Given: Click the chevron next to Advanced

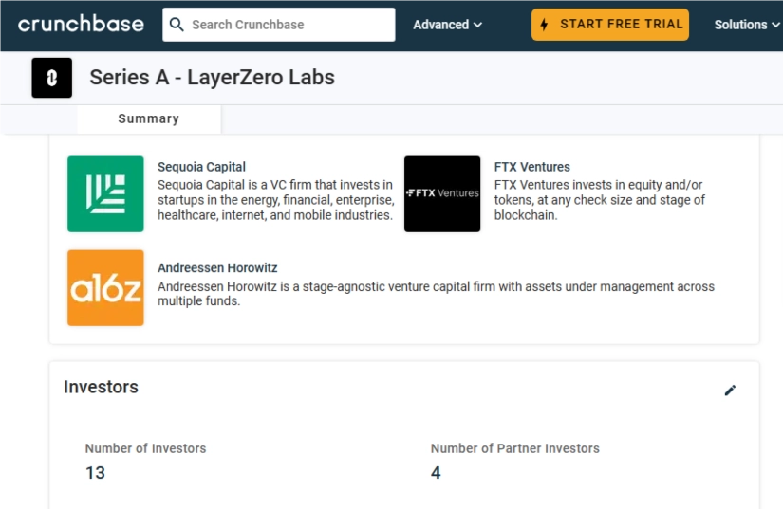Looking at the screenshot, I should coord(477,25).
